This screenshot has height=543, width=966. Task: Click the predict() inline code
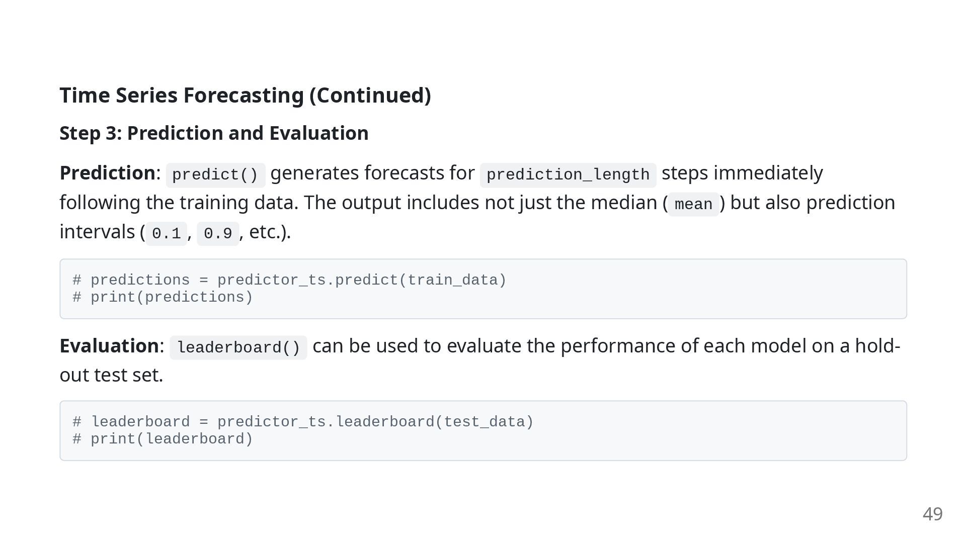pos(215,175)
